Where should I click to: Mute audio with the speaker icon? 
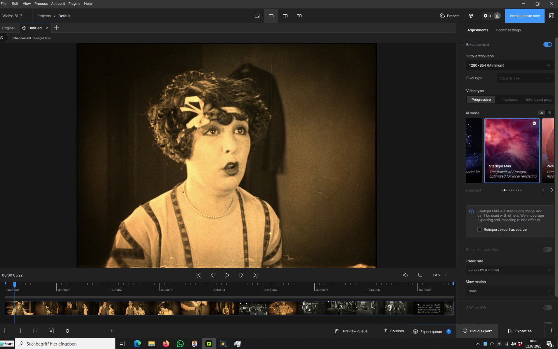[405, 275]
